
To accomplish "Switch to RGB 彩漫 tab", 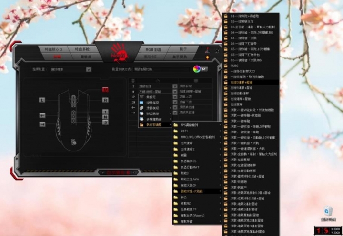I will 153,49.
